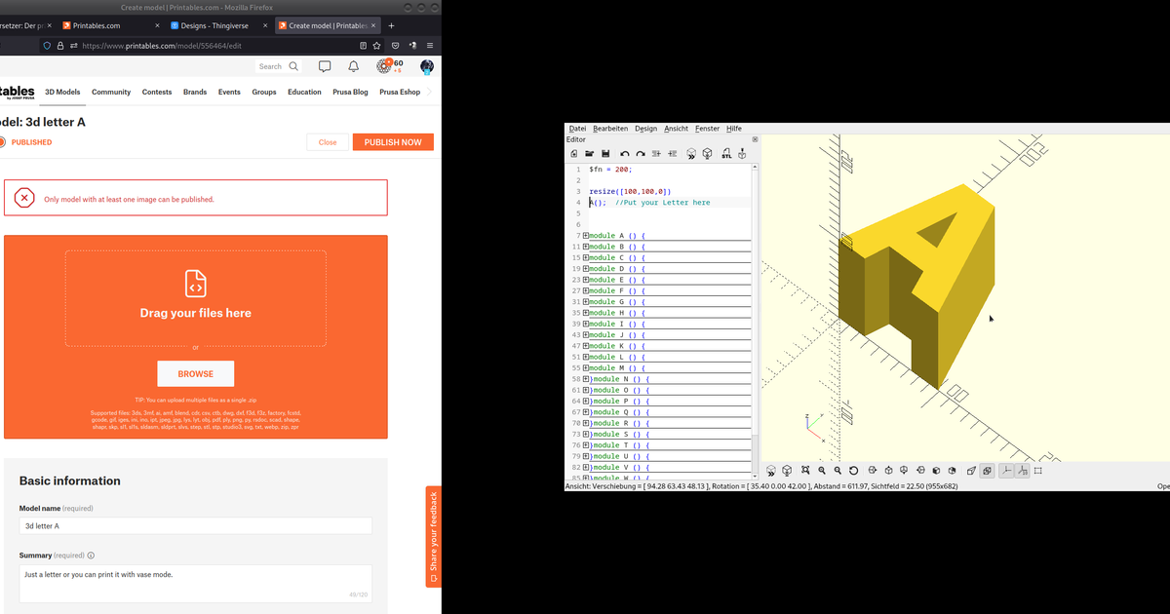
Task: Click the editor's vertical scrollbar
Action: pos(755,292)
